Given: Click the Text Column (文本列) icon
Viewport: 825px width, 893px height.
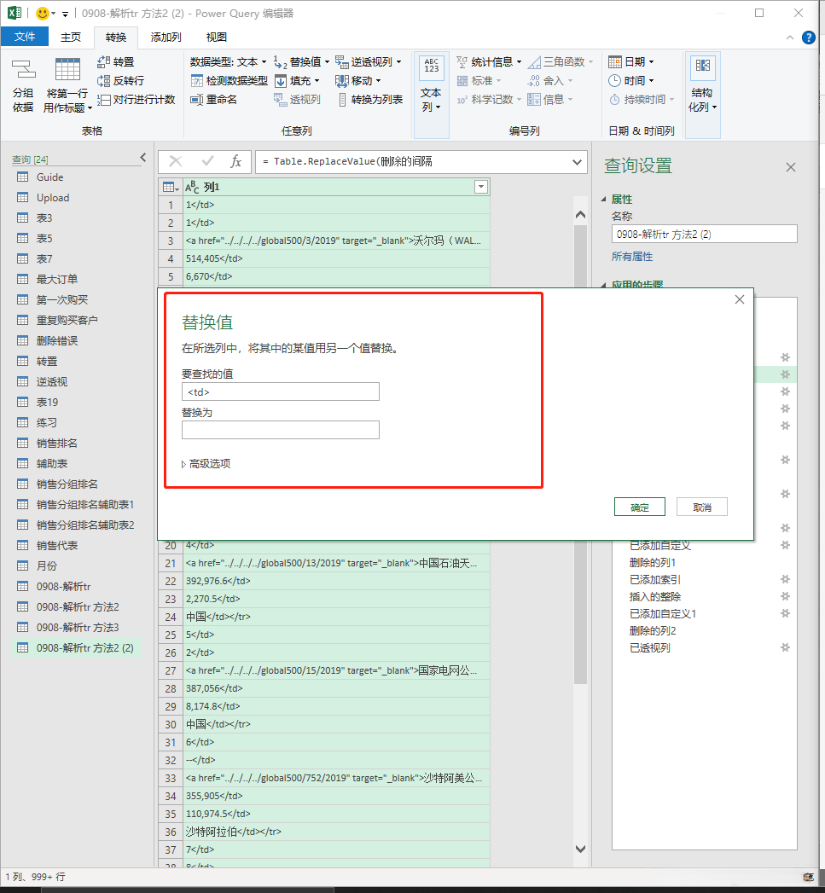Looking at the screenshot, I should [432, 67].
